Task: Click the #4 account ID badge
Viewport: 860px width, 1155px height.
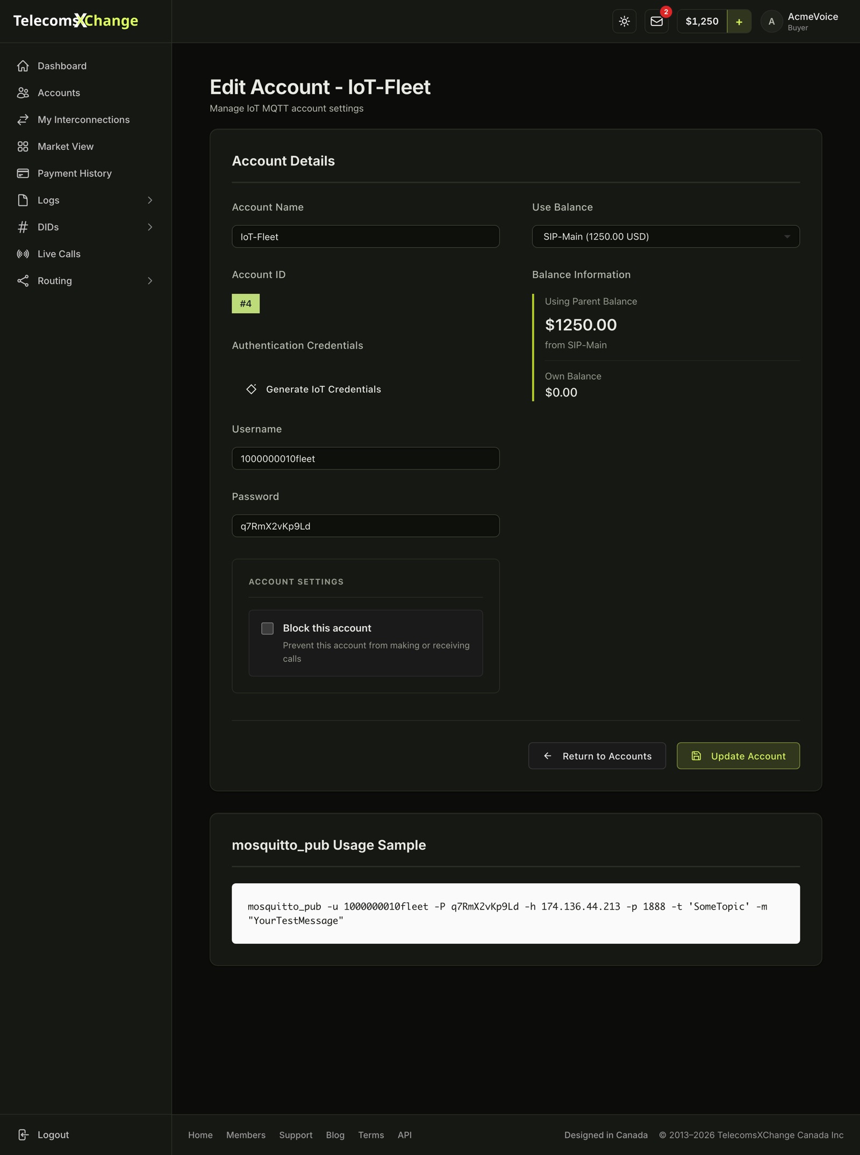Action: click(246, 304)
